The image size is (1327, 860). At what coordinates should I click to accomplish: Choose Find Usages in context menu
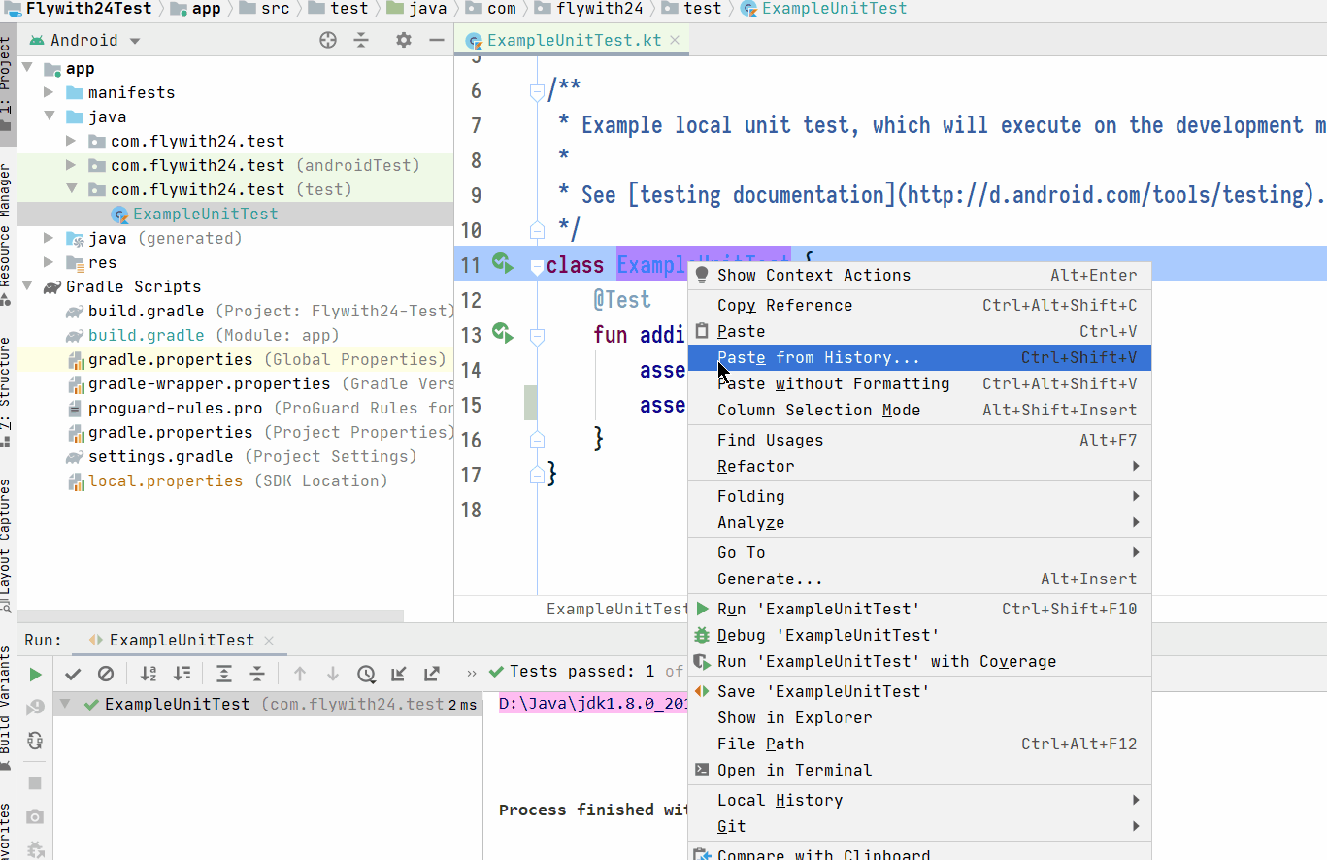point(919,440)
